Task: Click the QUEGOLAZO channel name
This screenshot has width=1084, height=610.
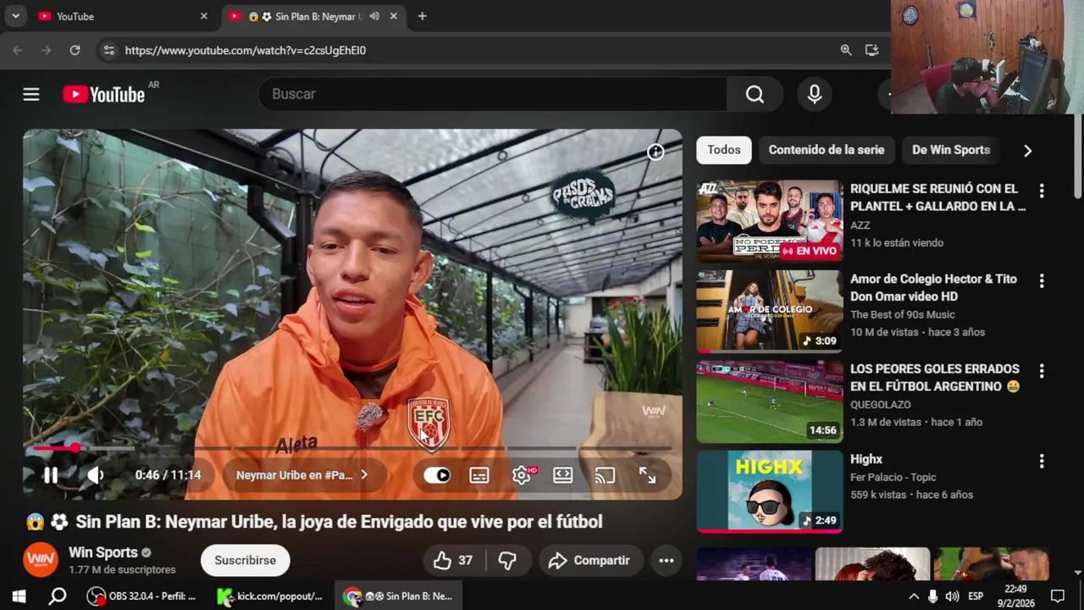Action: click(881, 405)
